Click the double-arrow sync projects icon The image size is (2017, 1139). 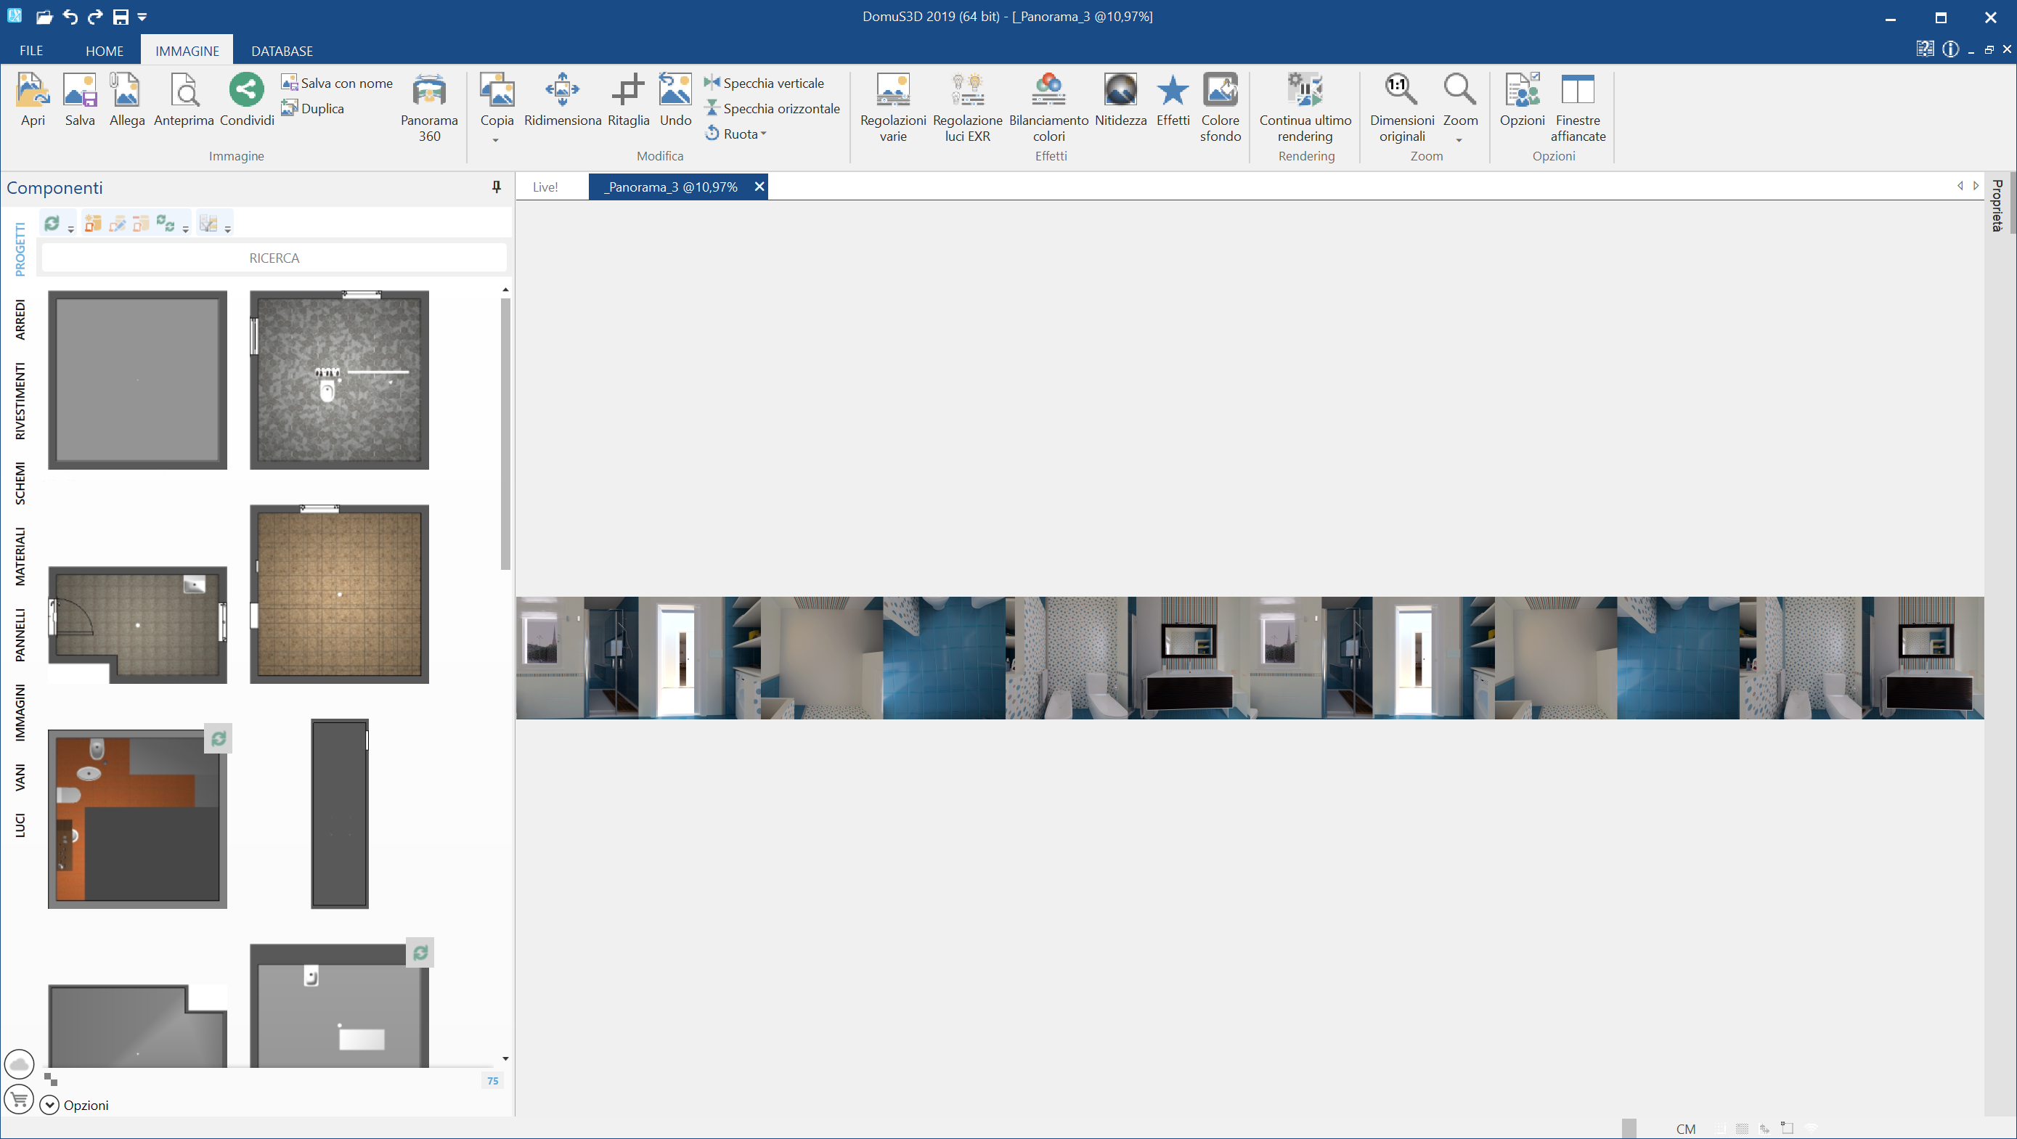(166, 224)
